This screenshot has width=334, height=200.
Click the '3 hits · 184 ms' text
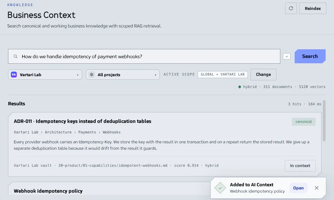point(305,104)
